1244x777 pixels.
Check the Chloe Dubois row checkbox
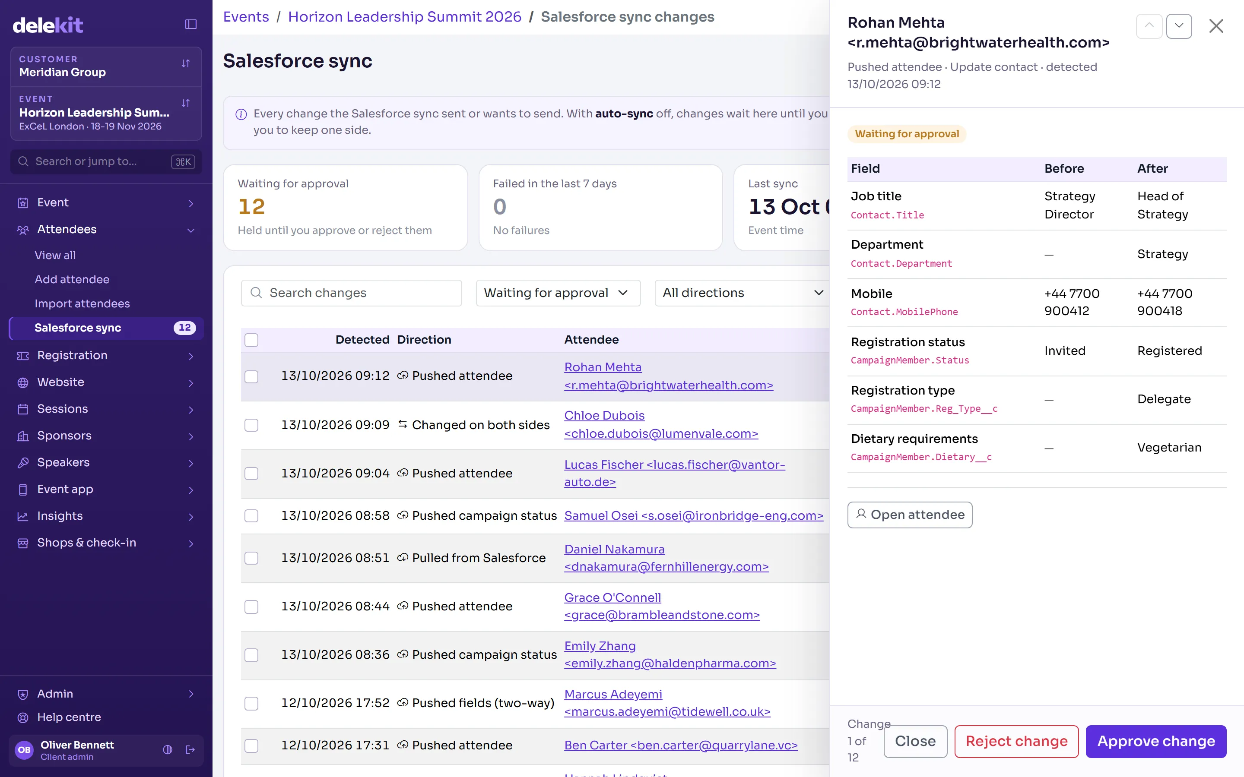point(251,426)
